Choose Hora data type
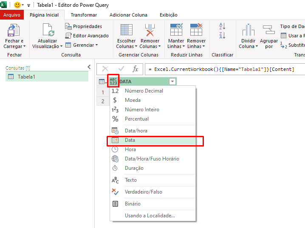This screenshot has height=228, width=305. (152, 149)
